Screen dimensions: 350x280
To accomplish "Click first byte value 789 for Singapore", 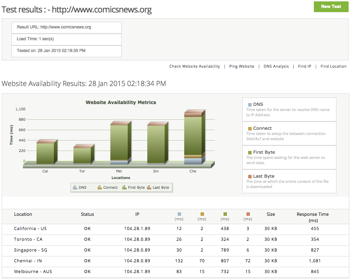I will [x=225, y=250].
